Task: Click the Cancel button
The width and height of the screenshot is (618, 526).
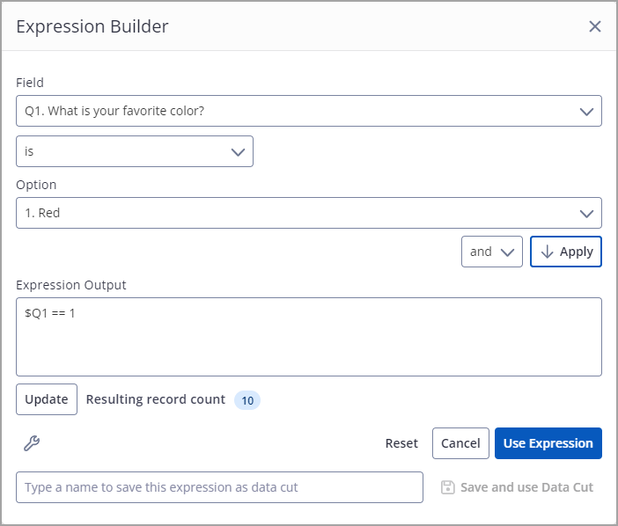Action: [460, 443]
